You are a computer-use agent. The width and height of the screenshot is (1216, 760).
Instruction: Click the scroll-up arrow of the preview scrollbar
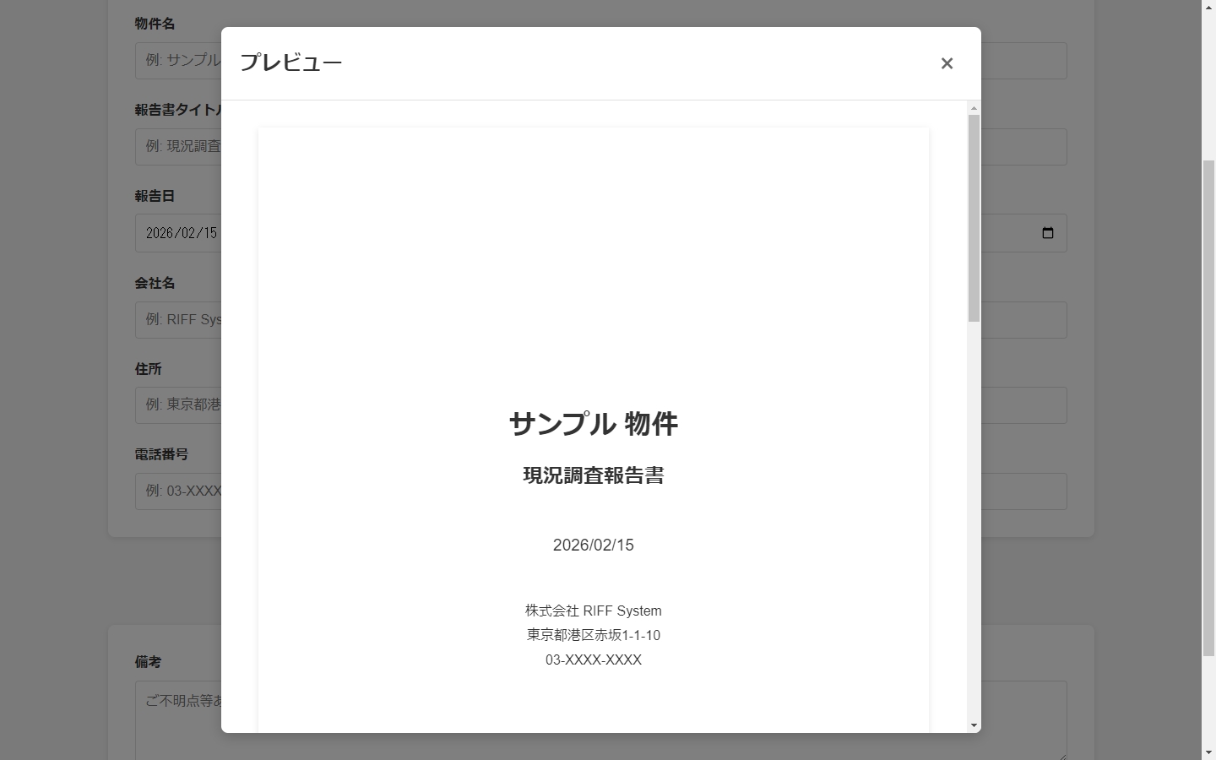973,108
